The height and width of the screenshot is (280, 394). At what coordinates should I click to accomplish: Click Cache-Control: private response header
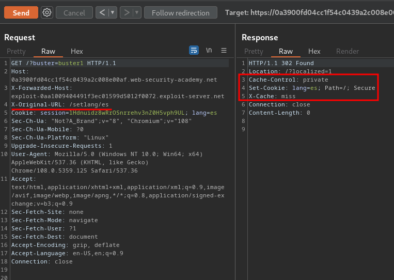[289, 80]
